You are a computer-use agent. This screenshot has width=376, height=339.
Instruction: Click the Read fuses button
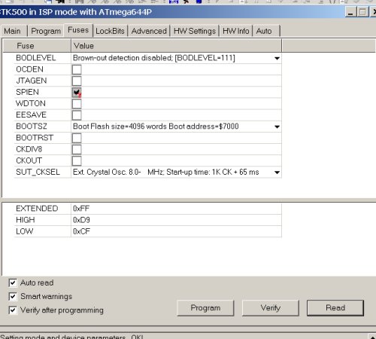pos(335,308)
